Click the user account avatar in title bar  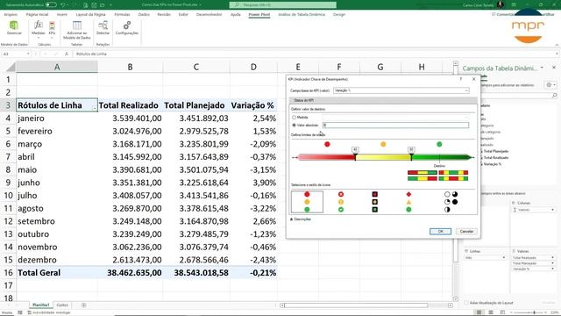pos(501,4)
